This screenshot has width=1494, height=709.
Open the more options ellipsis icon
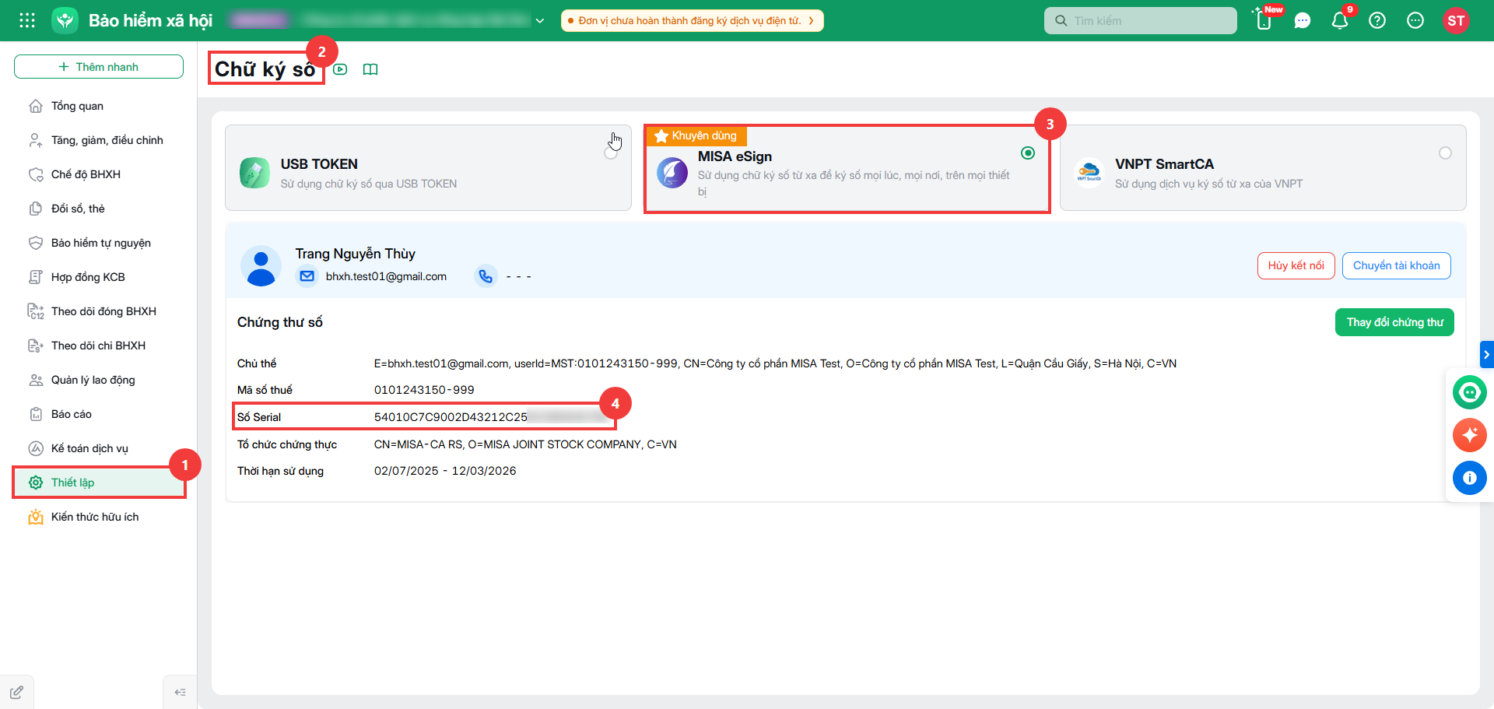click(x=1415, y=21)
